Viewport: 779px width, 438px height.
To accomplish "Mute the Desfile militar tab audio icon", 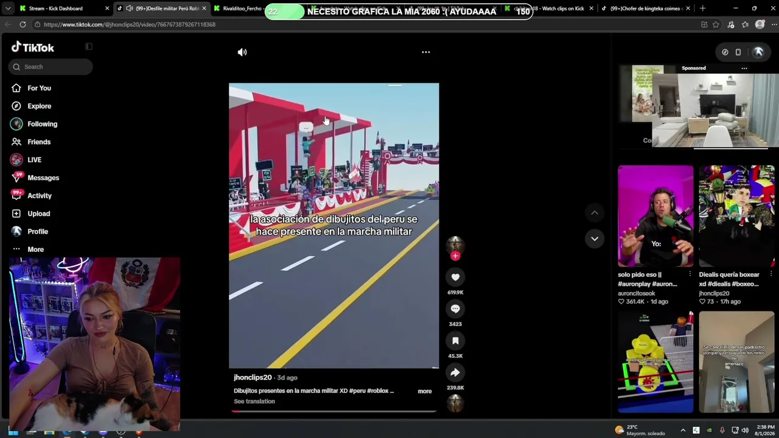I will (x=130, y=9).
